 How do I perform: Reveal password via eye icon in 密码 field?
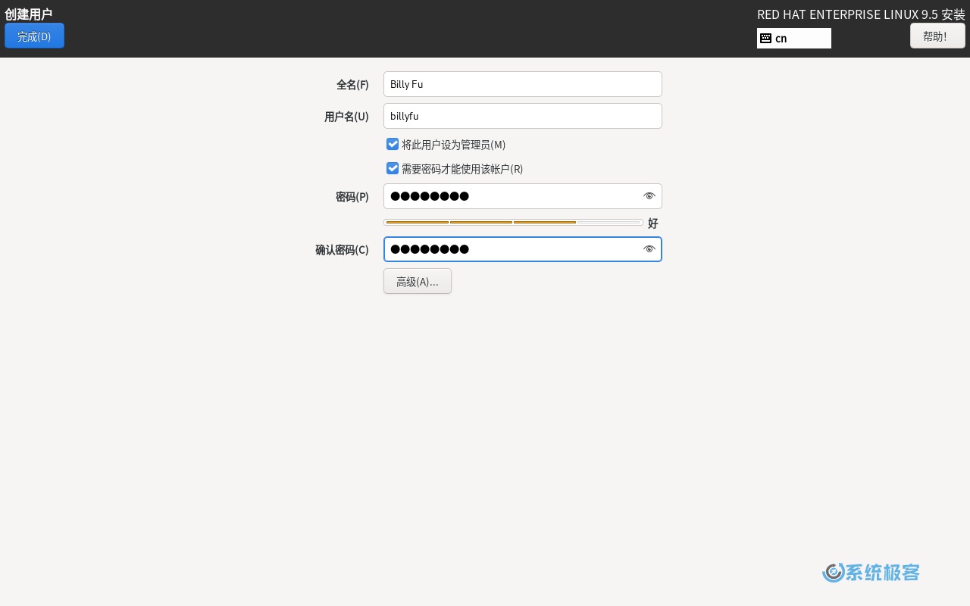click(x=649, y=196)
